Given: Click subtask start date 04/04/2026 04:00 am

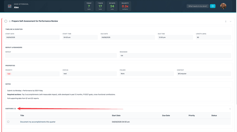Looking at the screenshot, I should pyautogui.click(x=121, y=122).
